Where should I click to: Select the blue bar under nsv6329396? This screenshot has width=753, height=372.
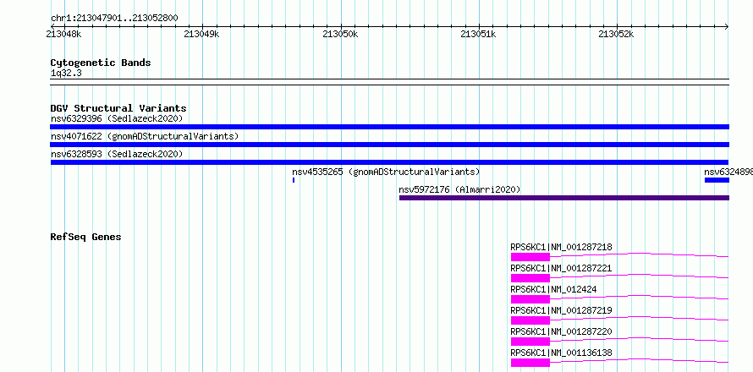[389, 127]
